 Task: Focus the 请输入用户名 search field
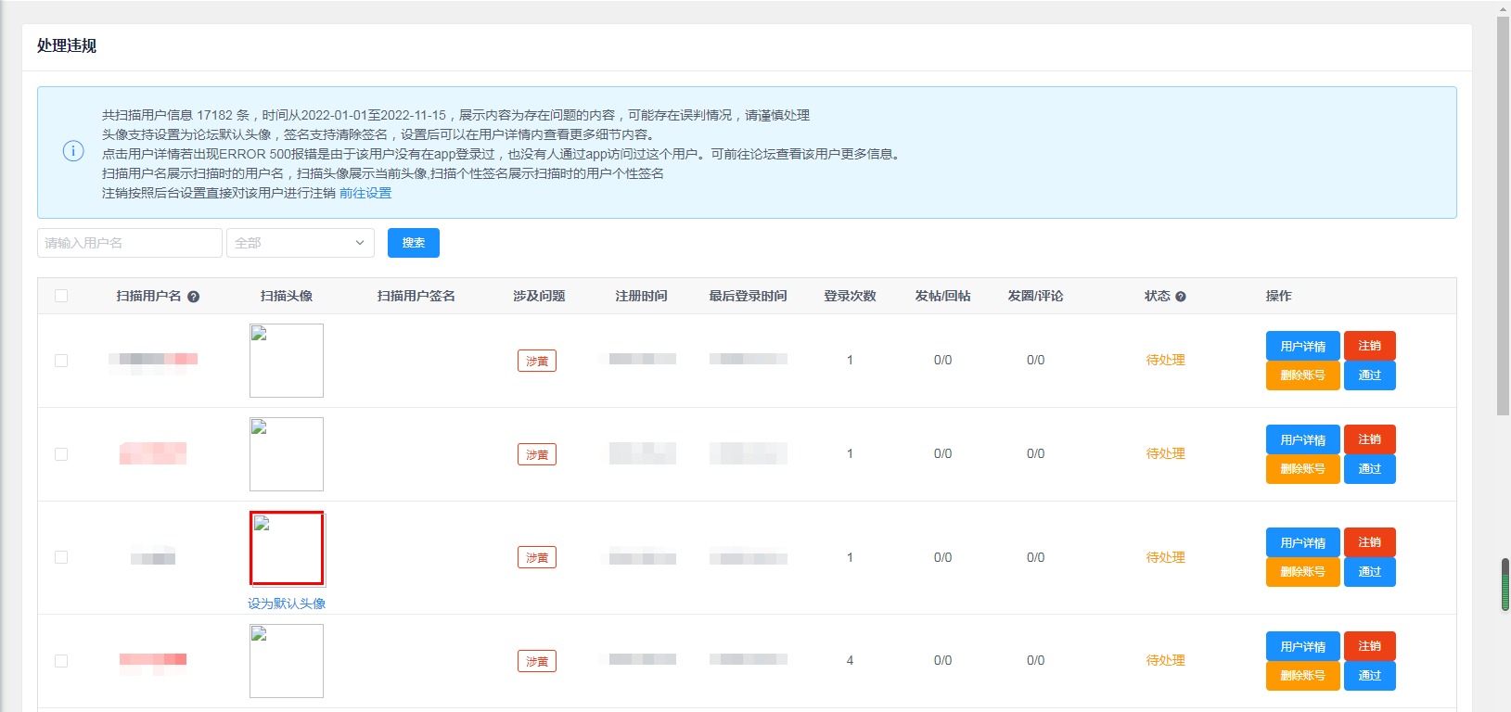coord(130,243)
